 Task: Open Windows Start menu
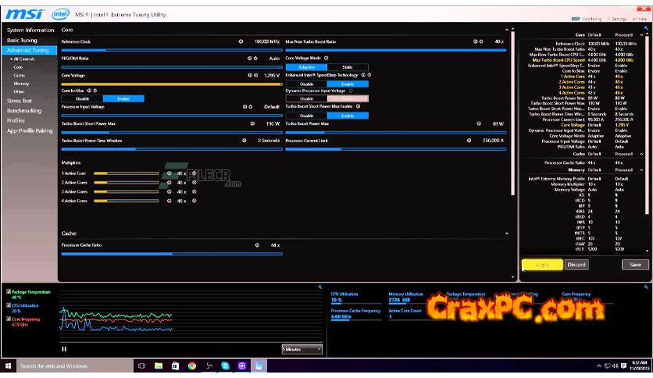[8, 366]
